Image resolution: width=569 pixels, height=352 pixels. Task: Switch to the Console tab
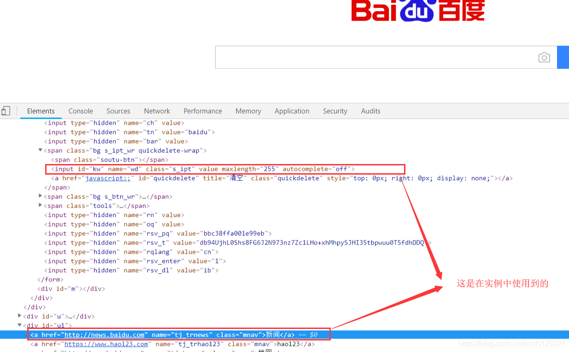click(81, 111)
